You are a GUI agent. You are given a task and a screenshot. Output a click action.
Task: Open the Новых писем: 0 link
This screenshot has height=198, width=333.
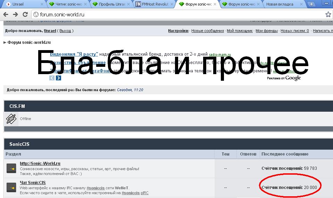click(x=295, y=31)
